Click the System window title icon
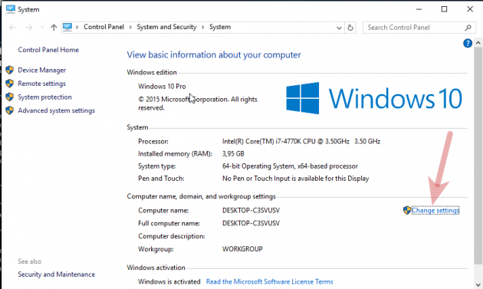 click(x=11, y=9)
